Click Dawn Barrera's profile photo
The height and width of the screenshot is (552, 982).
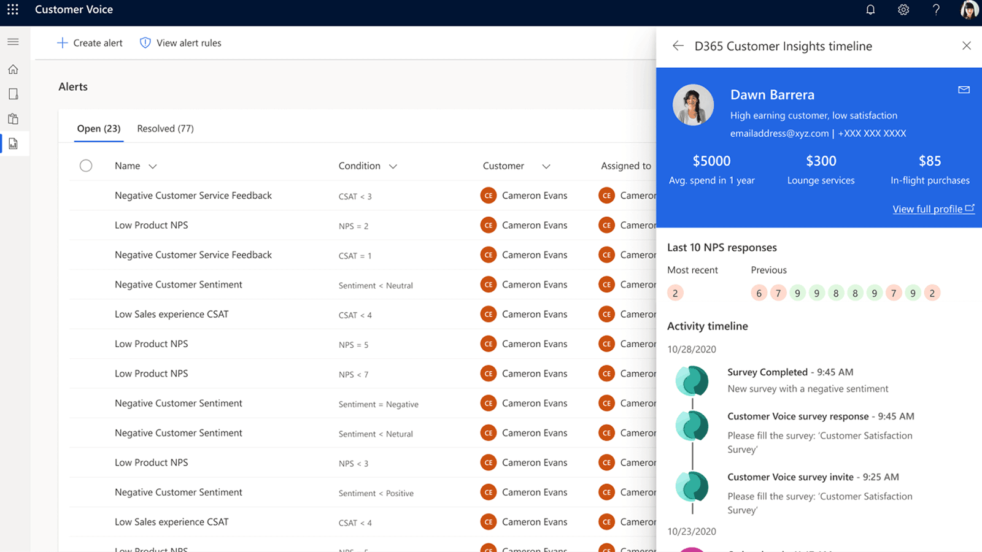693,105
